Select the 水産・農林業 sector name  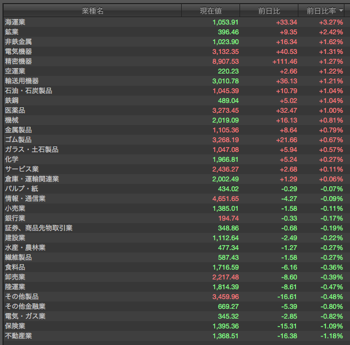(x=25, y=248)
